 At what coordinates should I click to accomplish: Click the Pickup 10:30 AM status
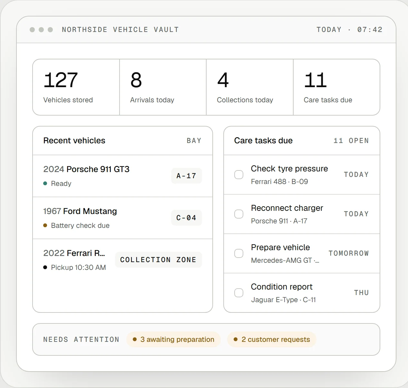74,268
